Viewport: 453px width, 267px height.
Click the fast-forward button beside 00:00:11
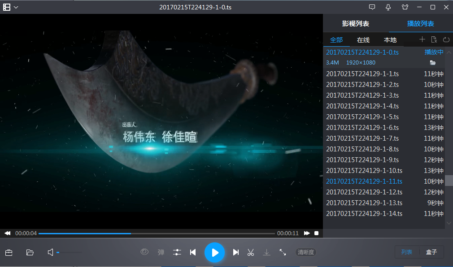pyautogui.click(x=307, y=233)
